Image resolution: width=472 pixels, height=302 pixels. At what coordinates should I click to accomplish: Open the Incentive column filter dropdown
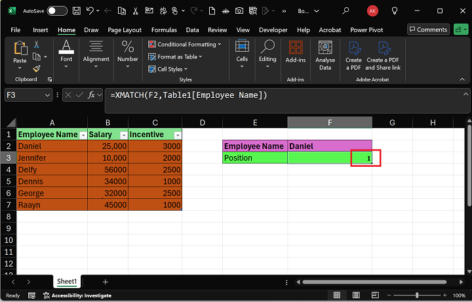point(178,135)
